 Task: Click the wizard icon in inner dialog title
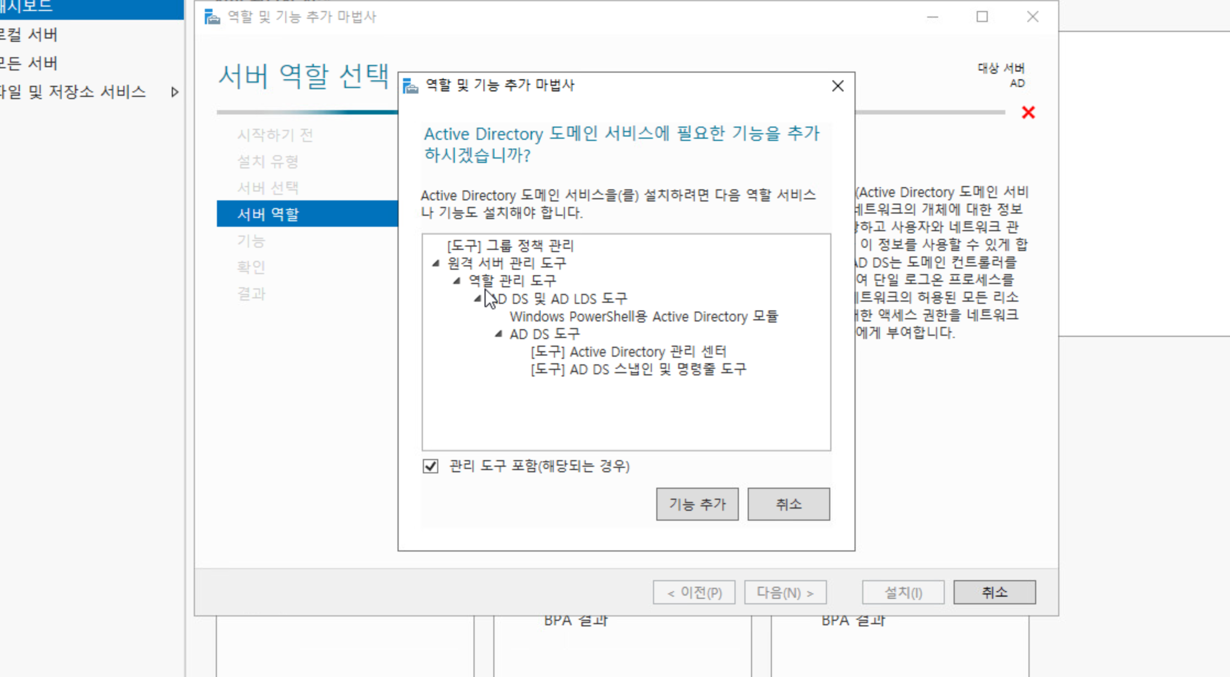pos(411,86)
